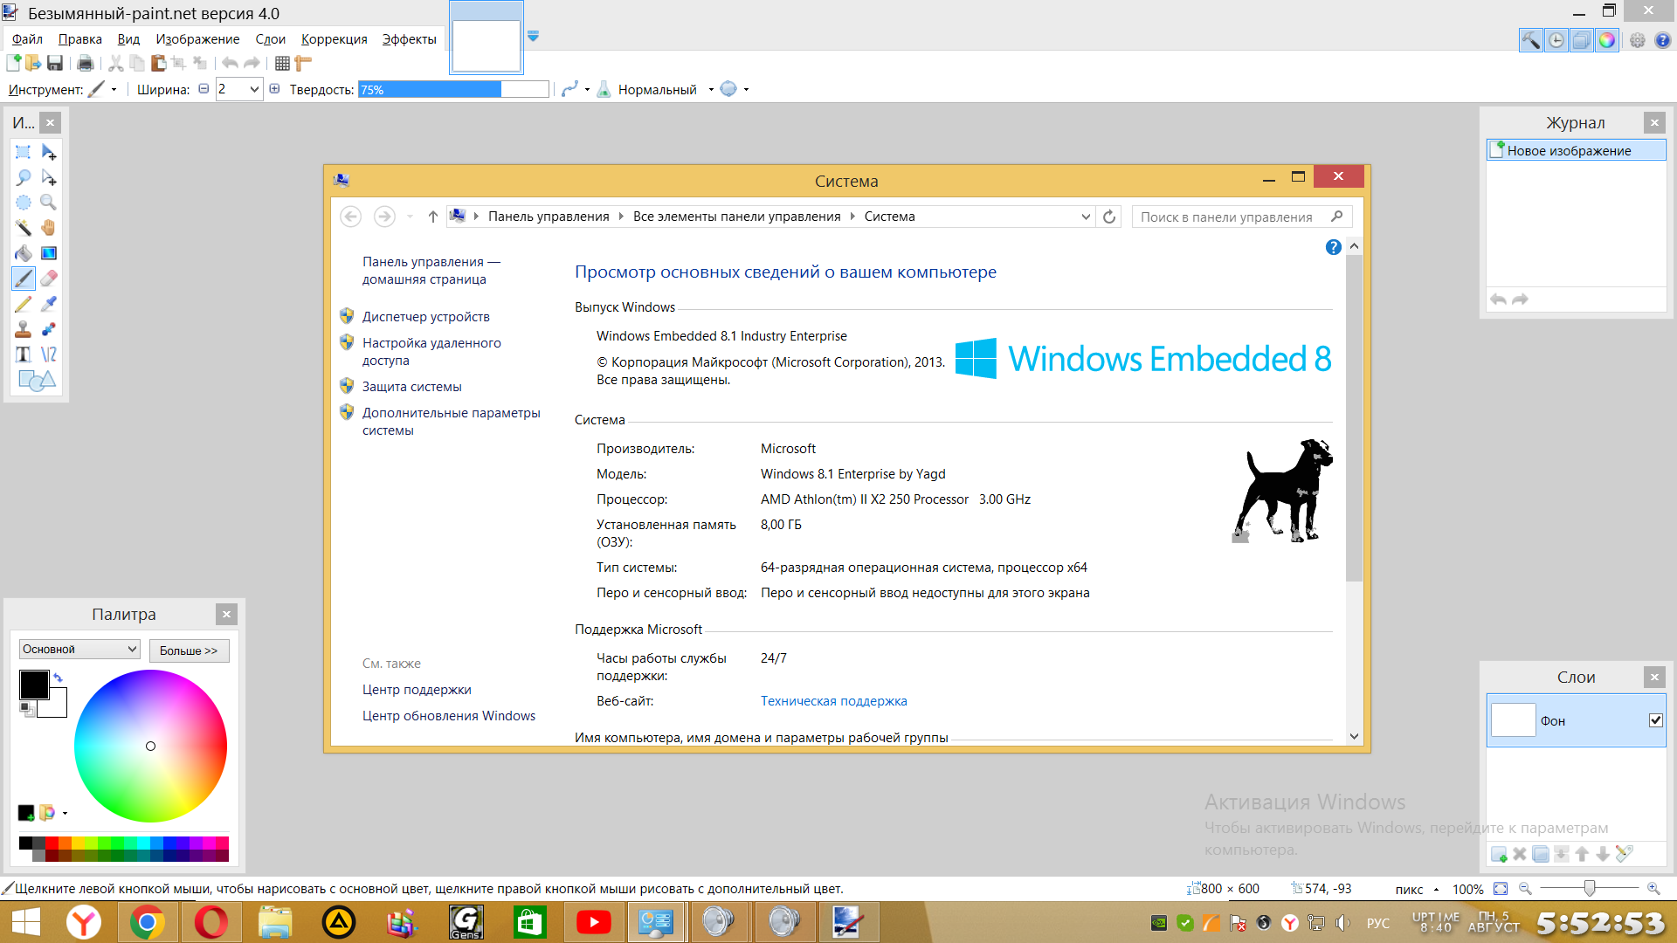Select the Color Picker eyedropper tool

click(49, 305)
